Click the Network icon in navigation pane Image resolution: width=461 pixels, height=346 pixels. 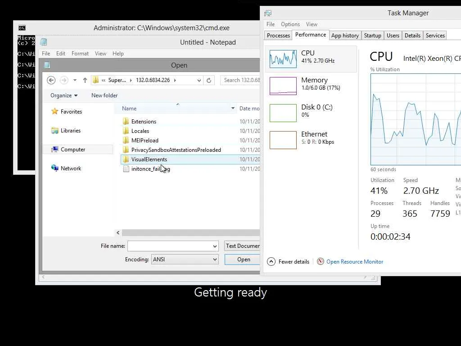click(x=54, y=168)
